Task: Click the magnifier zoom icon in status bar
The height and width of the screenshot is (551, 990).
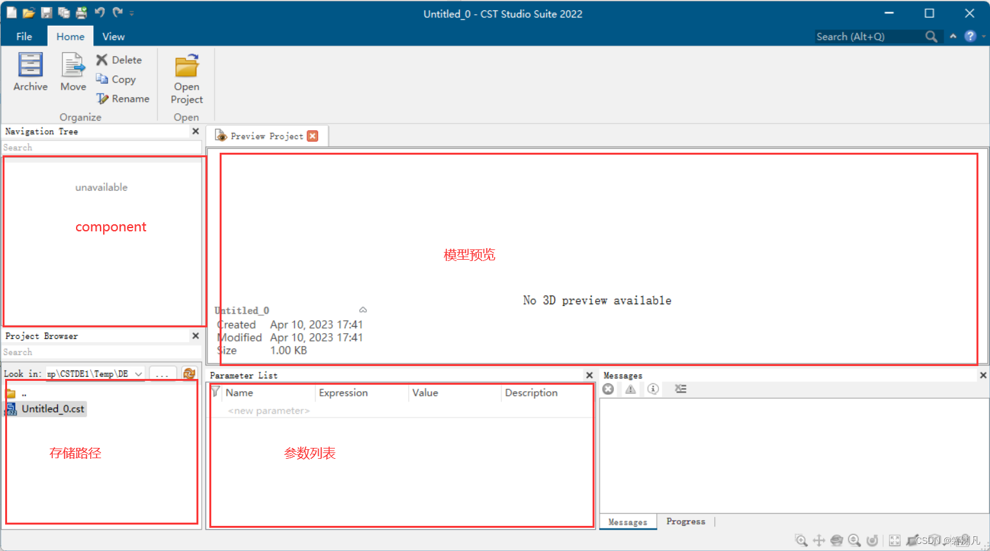Action: [854, 540]
